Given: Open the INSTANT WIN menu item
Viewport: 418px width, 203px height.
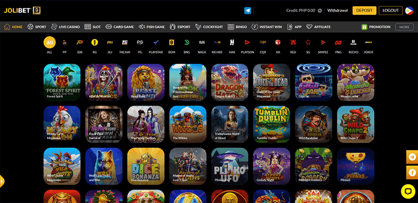Looking at the screenshot, I should pyautogui.click(x=266, y=27).
